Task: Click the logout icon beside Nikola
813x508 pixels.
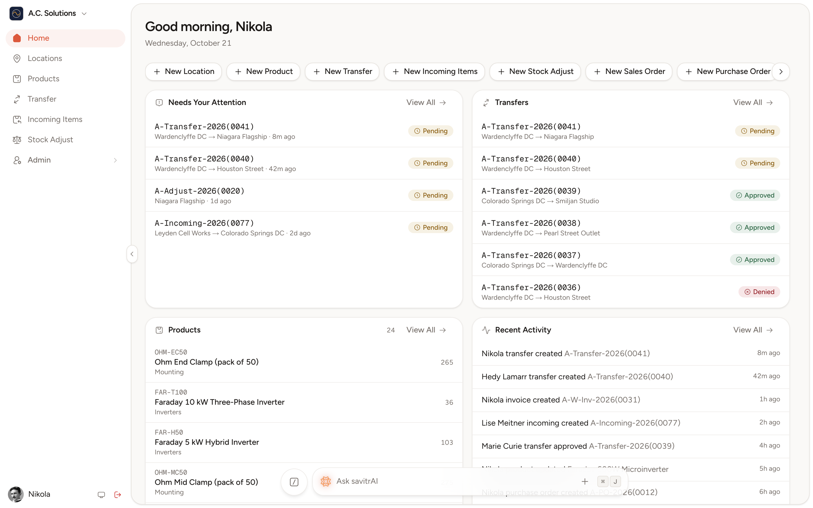Action: (118, 494)
